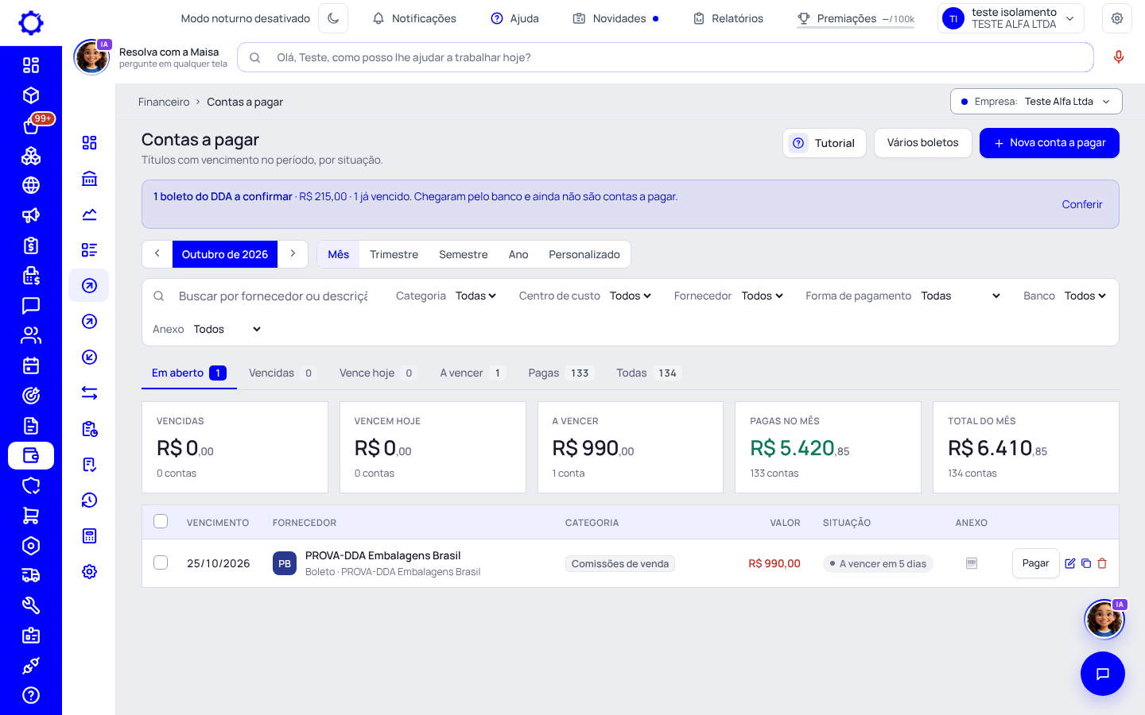This screenshot has width=1145, height=715.
Task: Expand the Categoria filter dropdown
Action: pyautogui.click(x=475, y=296)
